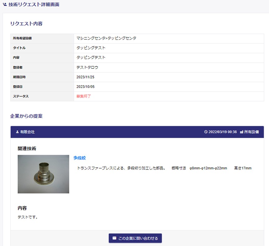Image resolution: width=269 pixels, height=246 pixels.
Task: Select the マシニングセンタ>タッピングセンタ value
Action: (106, 38)
